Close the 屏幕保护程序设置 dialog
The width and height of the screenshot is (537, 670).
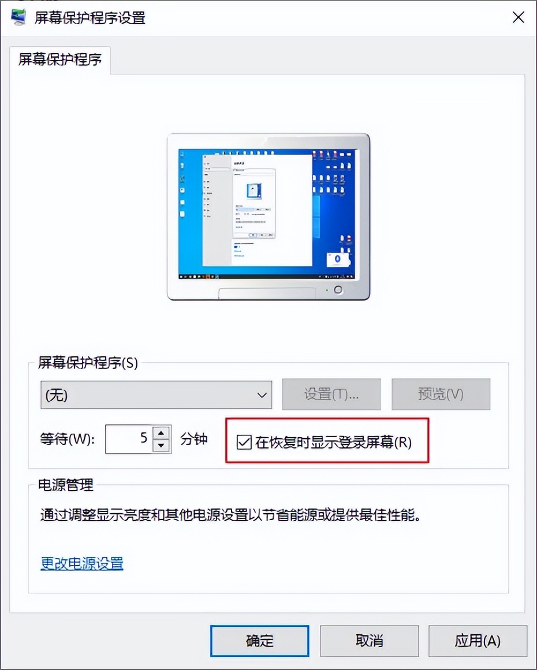coord(518,17)
